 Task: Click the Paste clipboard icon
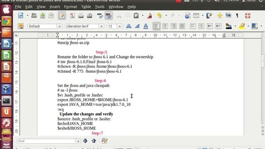[136, 16]
